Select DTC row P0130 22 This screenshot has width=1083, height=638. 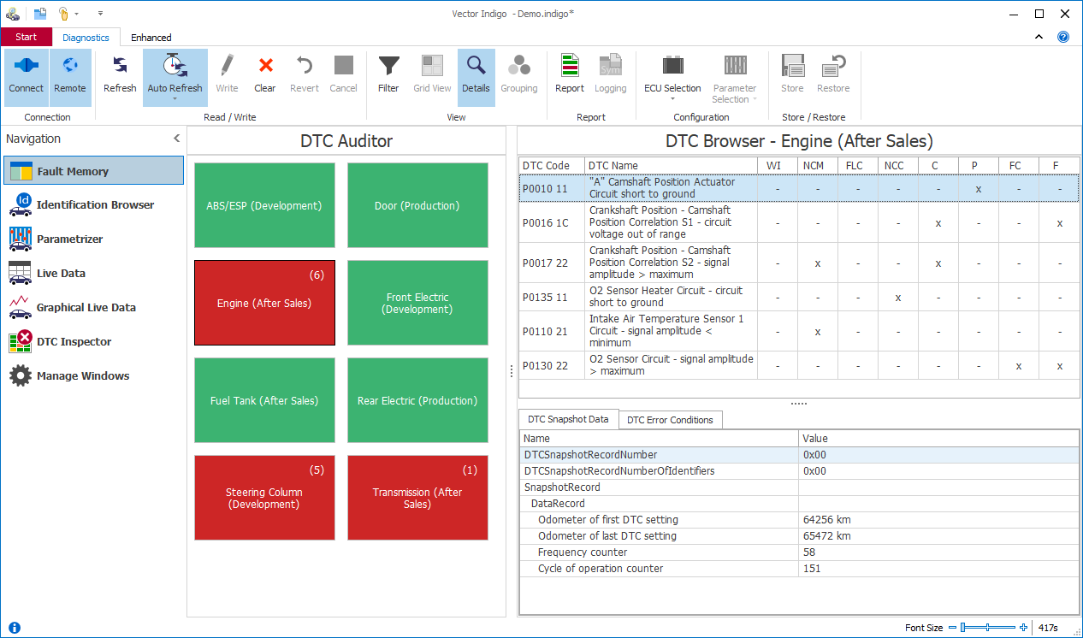tap(799, 365)
